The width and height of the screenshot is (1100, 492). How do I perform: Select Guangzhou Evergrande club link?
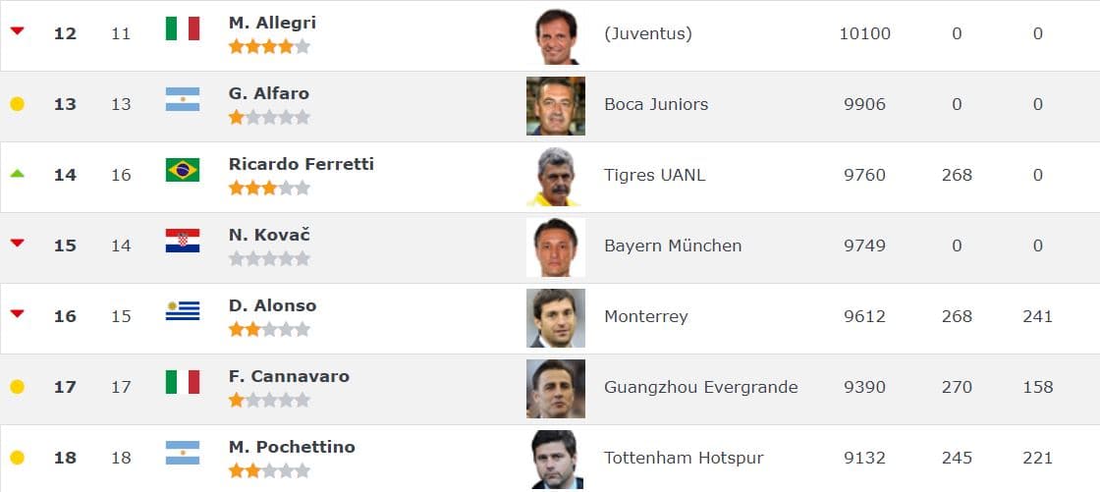701,387
